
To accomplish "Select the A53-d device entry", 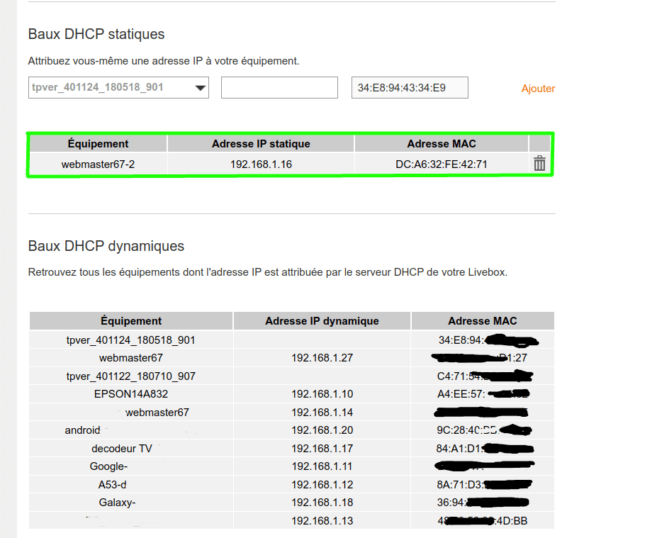I will click(112, 485).
